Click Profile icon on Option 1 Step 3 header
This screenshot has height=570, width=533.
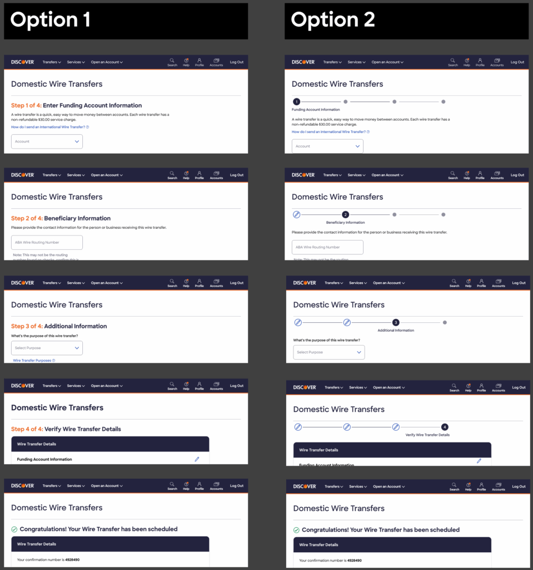(200, 283)
